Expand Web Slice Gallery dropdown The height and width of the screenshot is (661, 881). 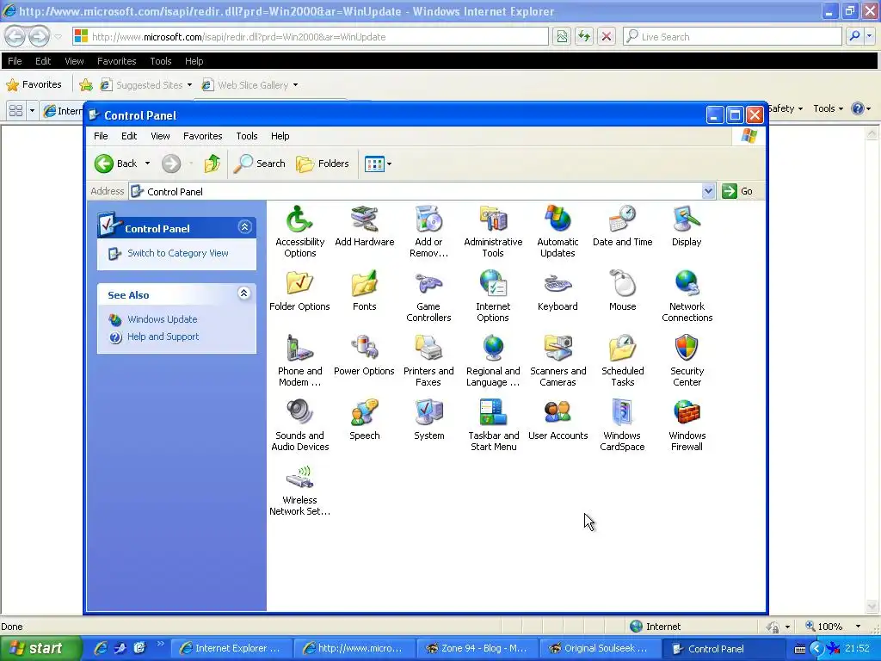(x=296, y=85)
